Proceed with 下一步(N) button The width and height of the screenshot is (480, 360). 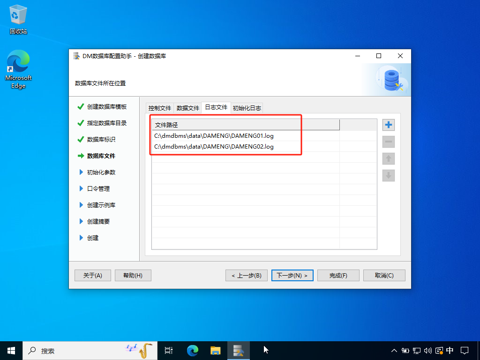pyautogui.click(x=292, y=276)
